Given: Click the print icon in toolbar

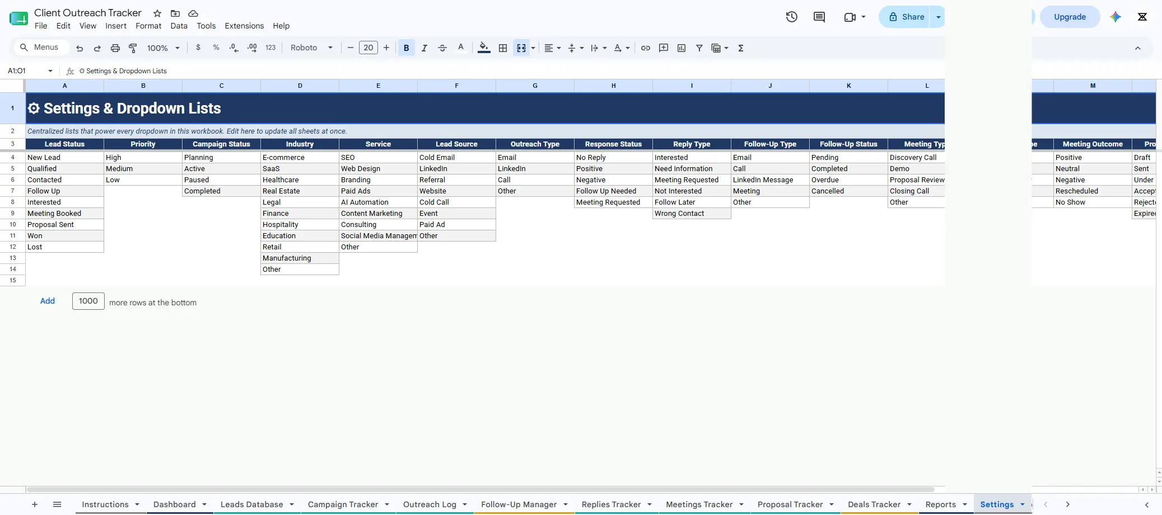Looking at the screenshot, I should pos(115,48).
